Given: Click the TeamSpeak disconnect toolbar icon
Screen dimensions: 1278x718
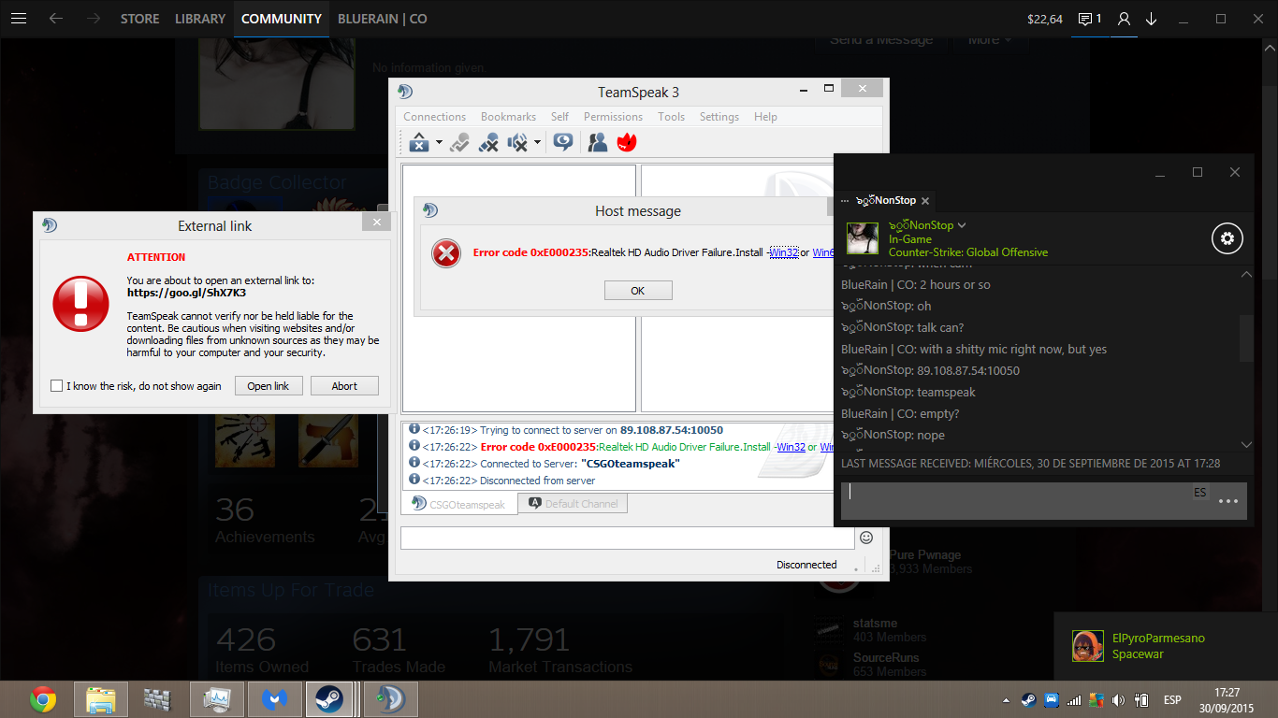Looking at the screenshot, I should point(418,143).
